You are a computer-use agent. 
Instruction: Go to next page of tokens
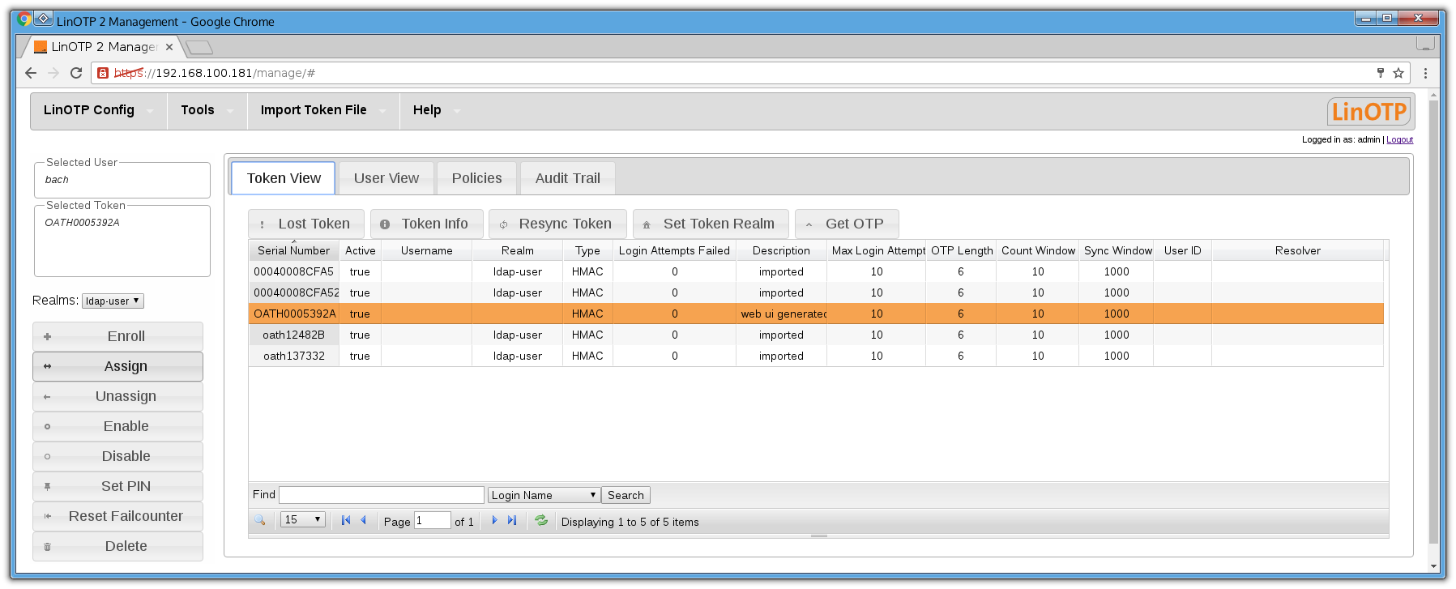[x=494, y=520]
